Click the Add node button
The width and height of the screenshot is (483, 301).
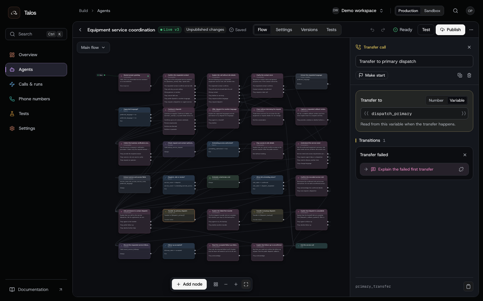(x=190, y=284)
